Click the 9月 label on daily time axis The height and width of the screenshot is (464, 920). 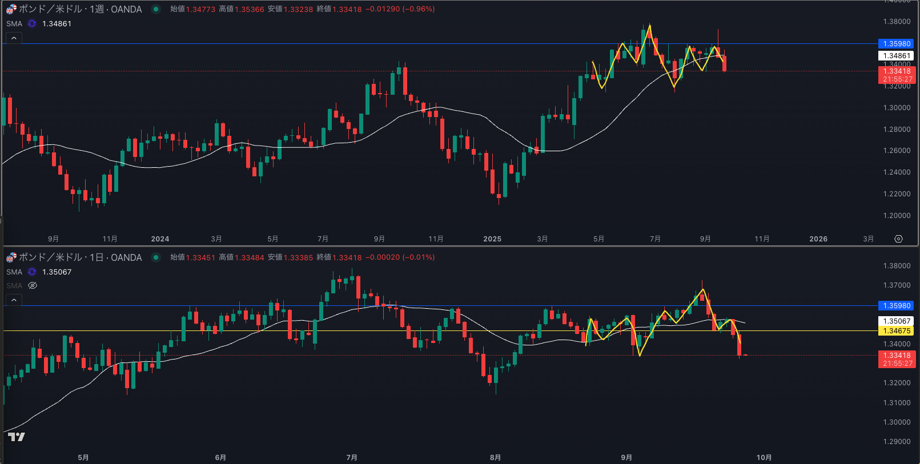coord(626,457)
